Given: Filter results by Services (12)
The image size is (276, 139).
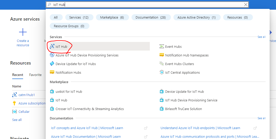Looking at the screenshot, I should [x=79, y=18].
